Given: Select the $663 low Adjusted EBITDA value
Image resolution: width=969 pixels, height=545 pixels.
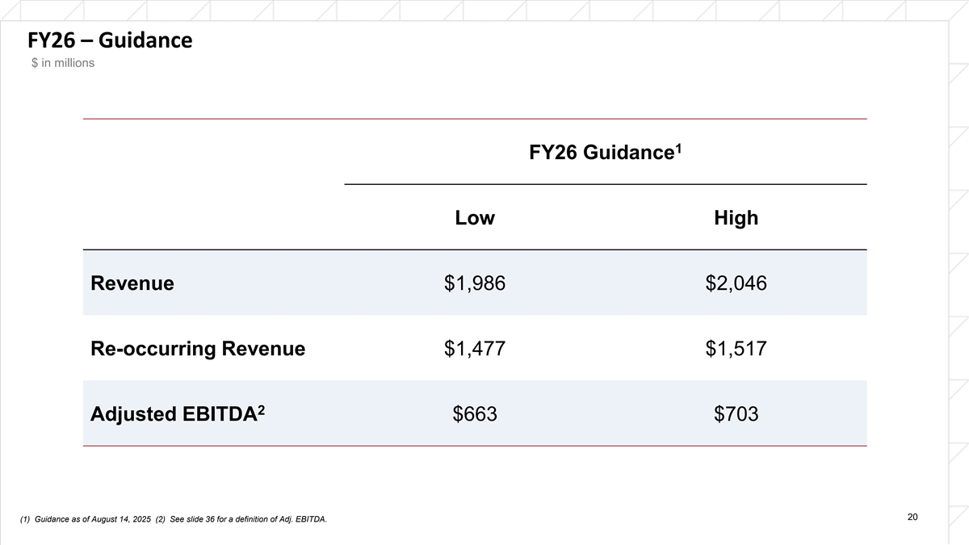Looking at the screenshot, I should coord(475,414).
